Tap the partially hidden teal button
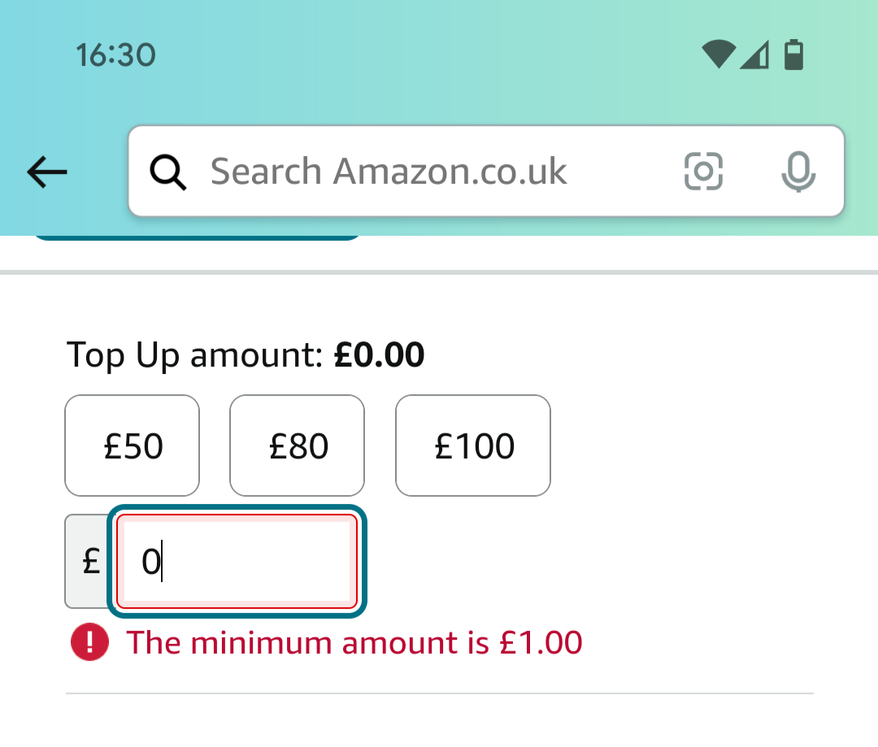 197,237
